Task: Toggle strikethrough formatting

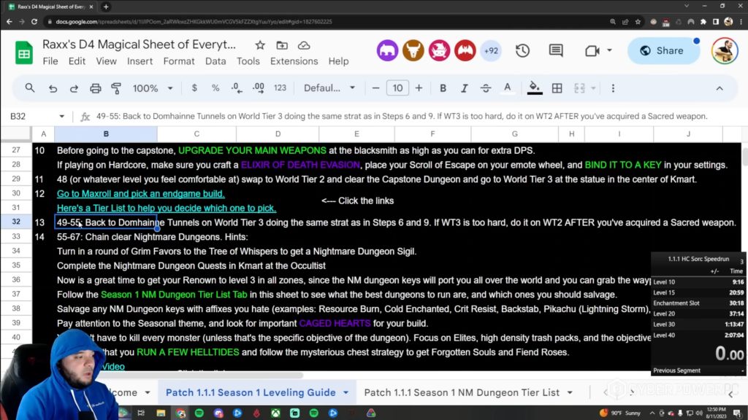Action: [x=486, y=88]
